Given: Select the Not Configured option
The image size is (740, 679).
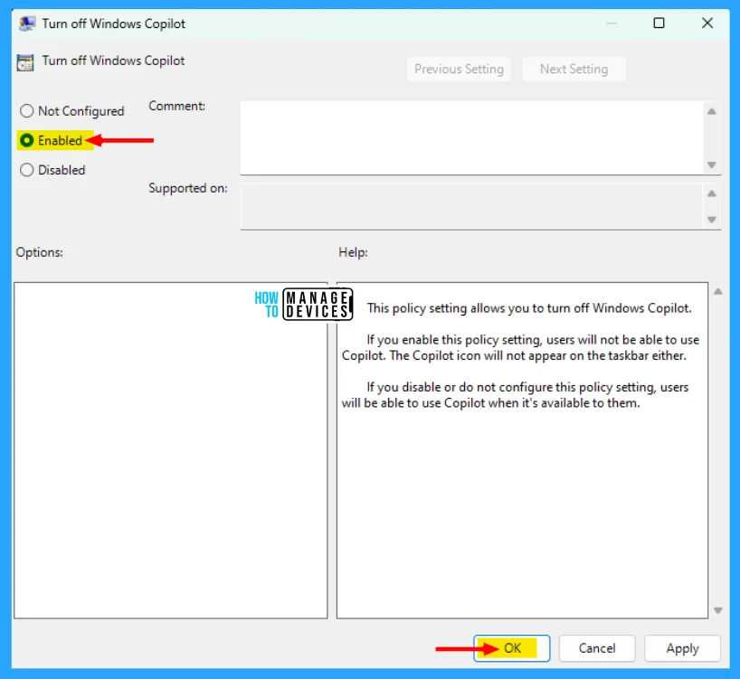Looking at the screenshot, I should [x=27, y=111].
